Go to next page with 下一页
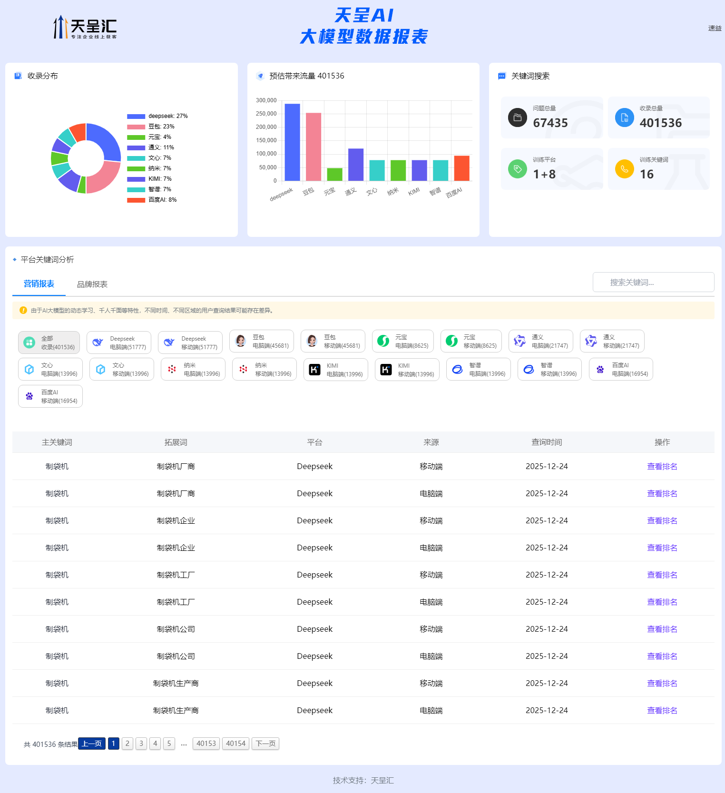Viewport: 725px width, 793px height. click(x=265, y=744)
